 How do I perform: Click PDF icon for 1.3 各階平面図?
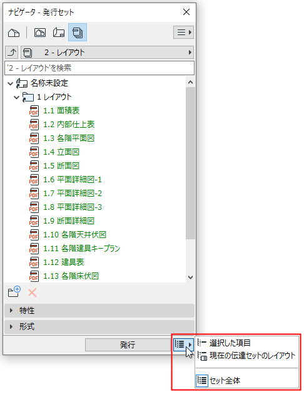pos(34,138)
